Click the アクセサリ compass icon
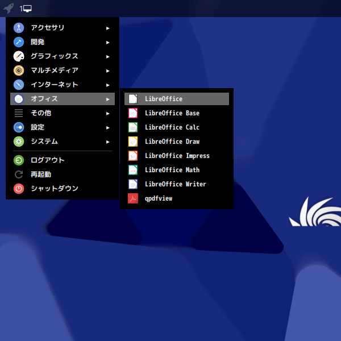Image resolution: width=341 pixels, height=341 pixels. click(19, 28)
